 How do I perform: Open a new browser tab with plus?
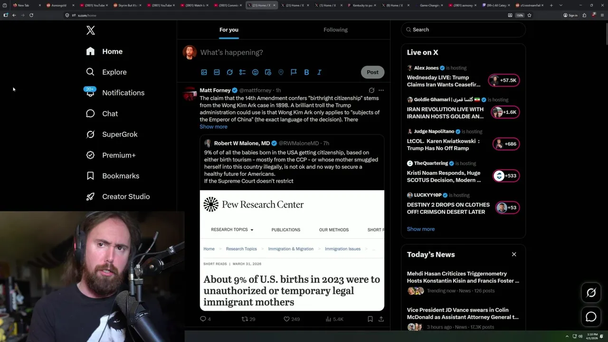pos(551,5)
